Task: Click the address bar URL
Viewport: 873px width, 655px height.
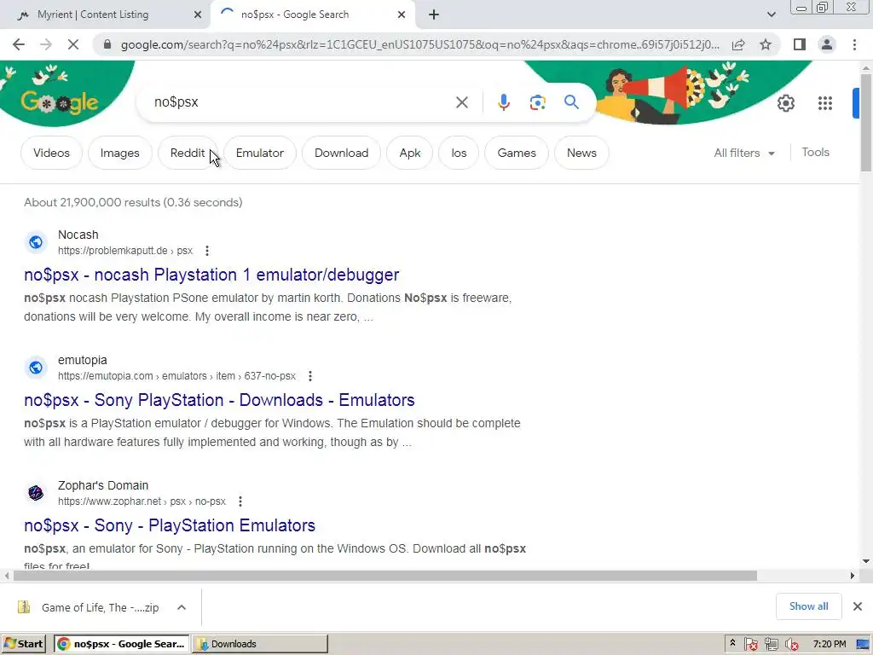Action: pos(419,44)
